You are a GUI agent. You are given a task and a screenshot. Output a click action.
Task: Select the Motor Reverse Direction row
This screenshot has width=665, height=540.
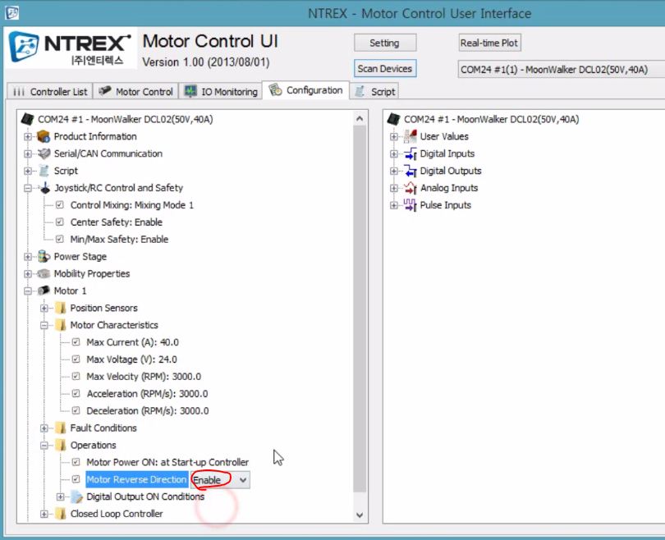click(x=136, y=479)
